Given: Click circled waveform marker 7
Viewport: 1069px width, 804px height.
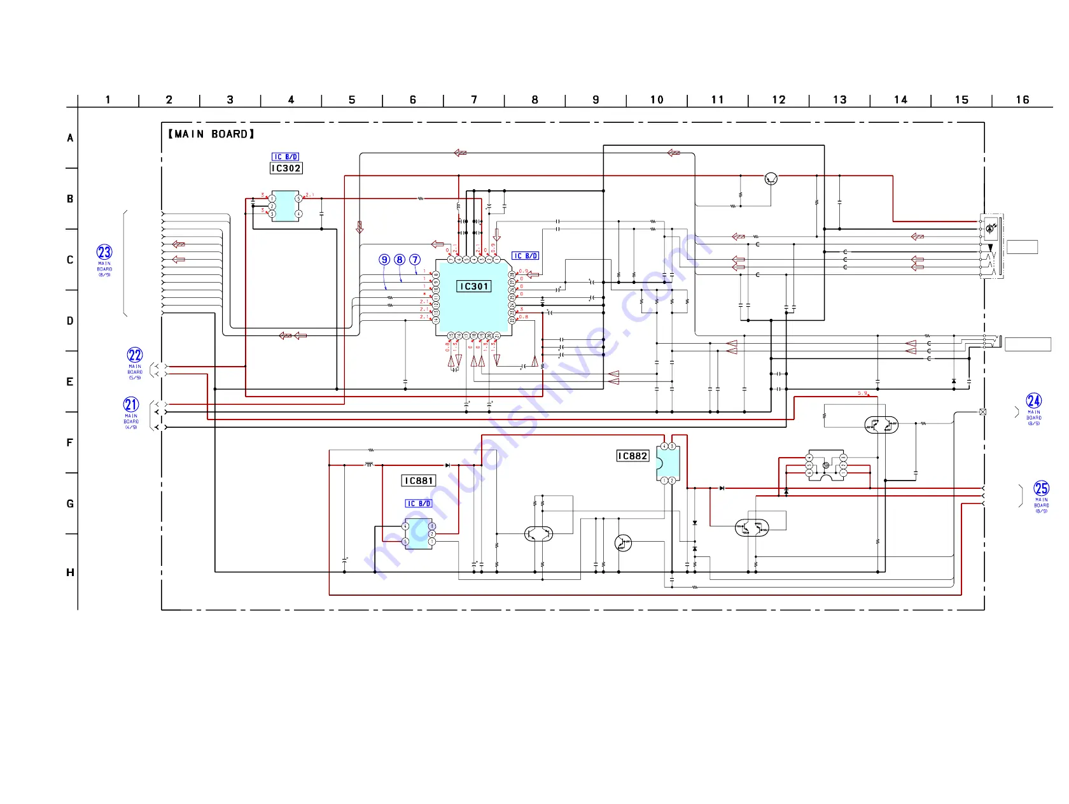Looking at the screenshot, I should point(415,260).
